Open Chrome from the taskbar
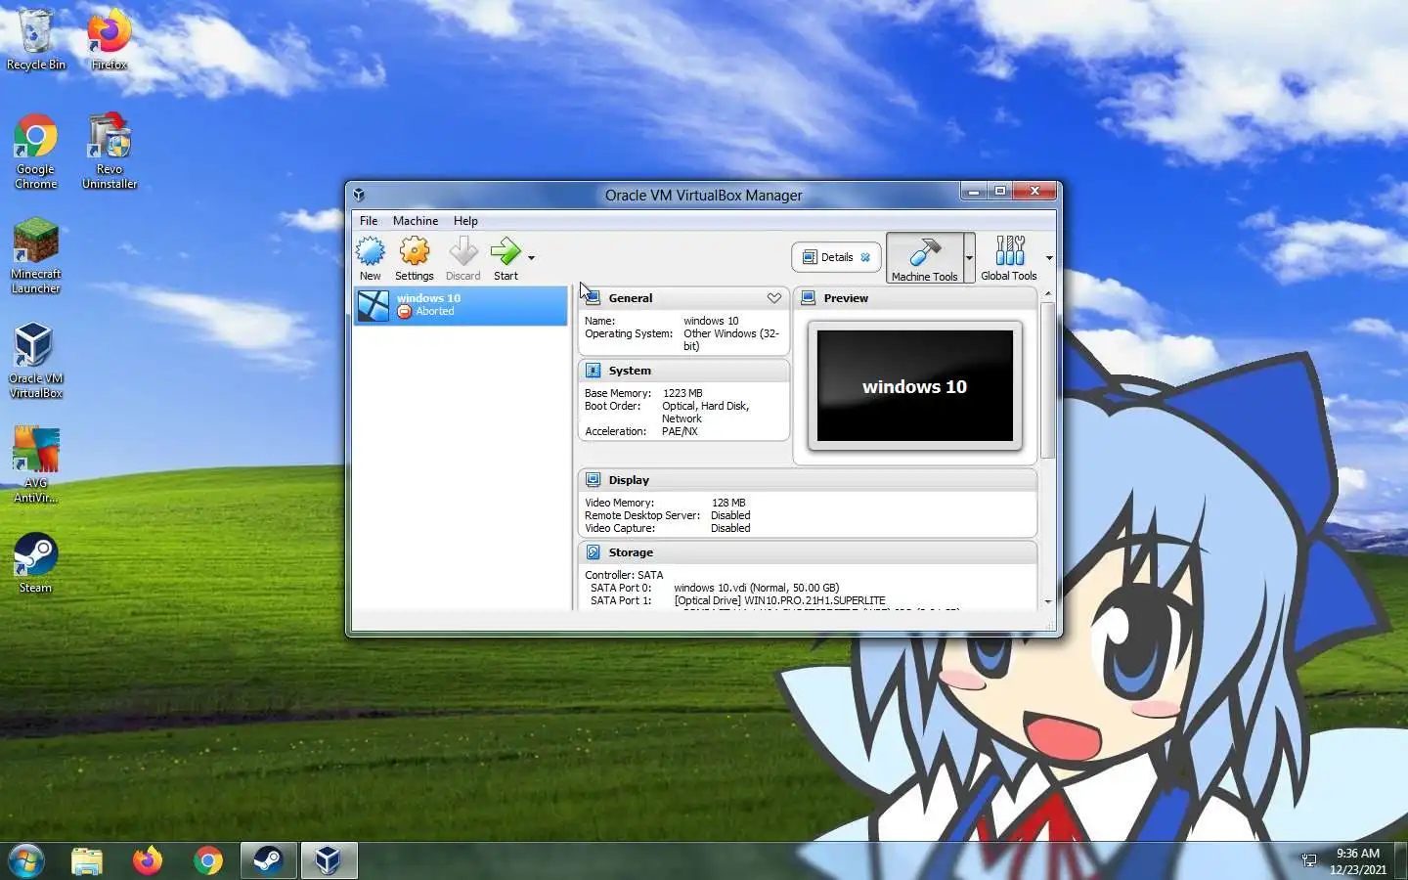 207,860
